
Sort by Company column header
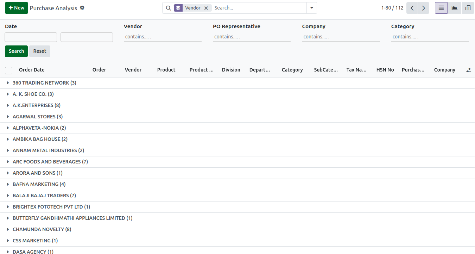444,70
